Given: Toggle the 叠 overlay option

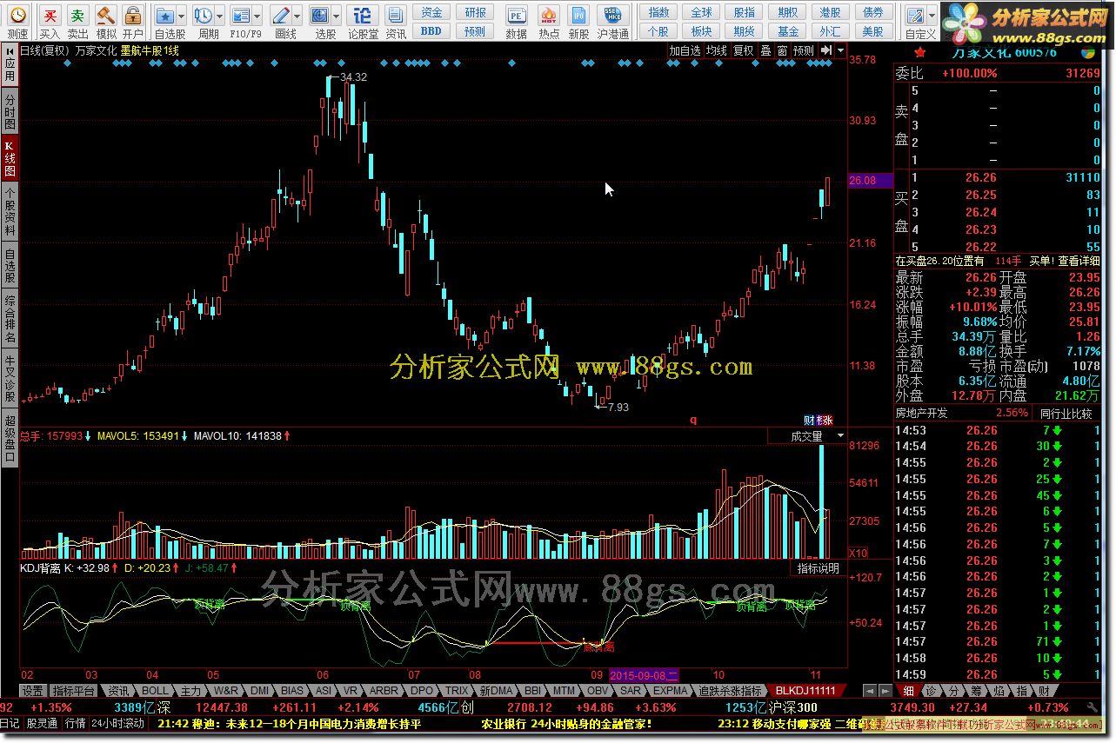Looking at the screenshot, I should 766,50.
